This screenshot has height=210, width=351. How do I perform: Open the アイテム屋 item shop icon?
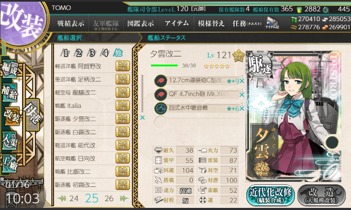[x=272, y=23]
